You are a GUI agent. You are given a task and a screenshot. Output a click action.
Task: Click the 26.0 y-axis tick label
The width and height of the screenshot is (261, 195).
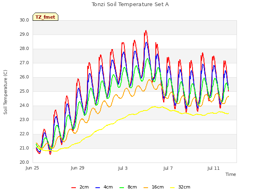pyautogui.click(x=24, y=77)
